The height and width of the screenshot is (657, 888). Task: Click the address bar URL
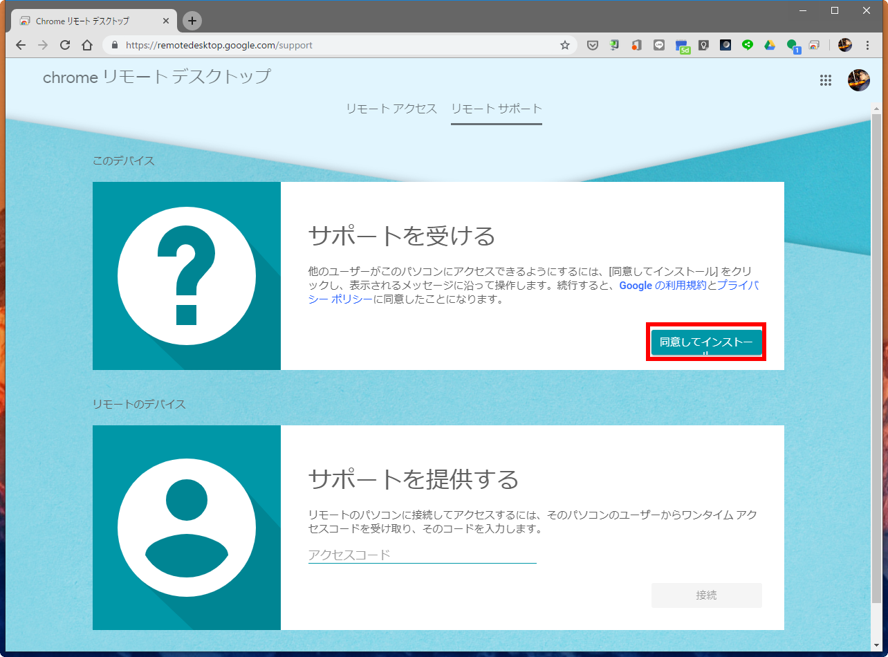(219, 45)
